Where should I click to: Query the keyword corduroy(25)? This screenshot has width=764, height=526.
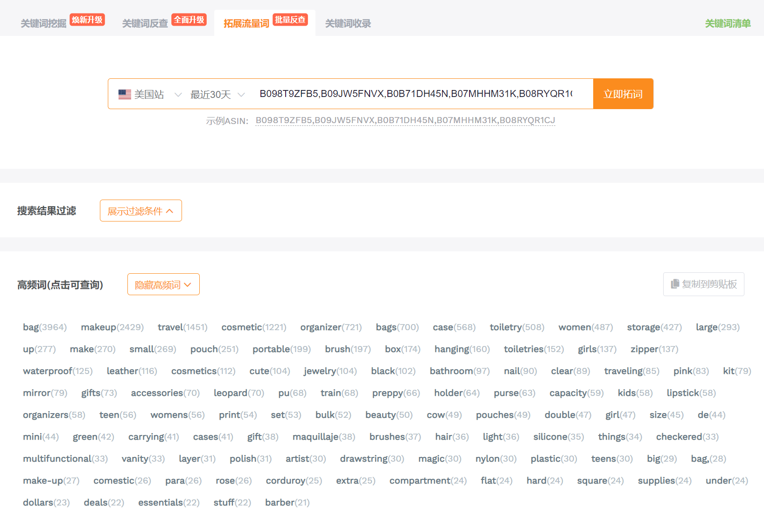294,481
